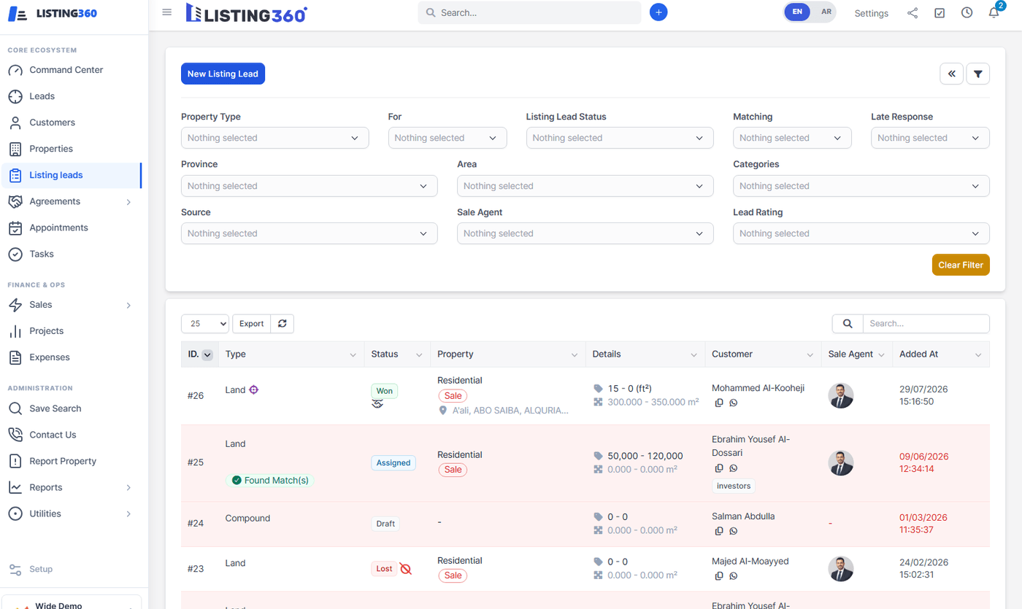Focus the table Search field
Screen dimensions: 1022x609
[926, 324]
